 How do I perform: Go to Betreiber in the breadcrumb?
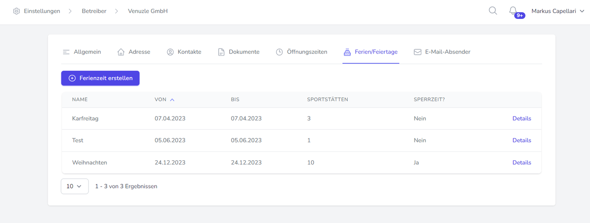94,11
